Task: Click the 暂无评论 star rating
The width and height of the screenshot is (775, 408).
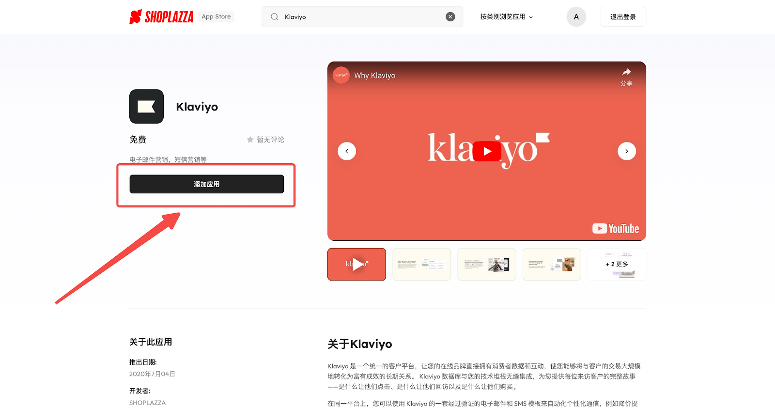Action: click(265, 140)
